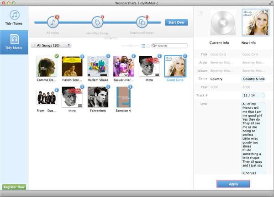The width and height of the screenshot is (274, 197).
Task: Select the Haydn Sere... album thumbnail
Action: pos(72,66)
